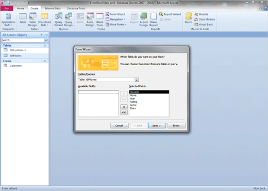268x191 pixels.
Task: Open the Database Tools tab
Action: 76,8
